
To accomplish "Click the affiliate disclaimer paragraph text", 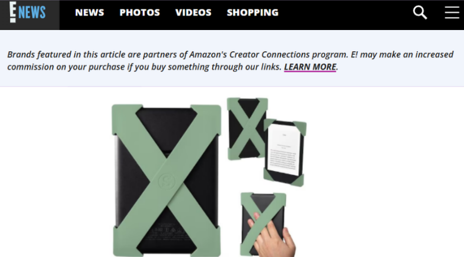I will [x=230, y=61].
